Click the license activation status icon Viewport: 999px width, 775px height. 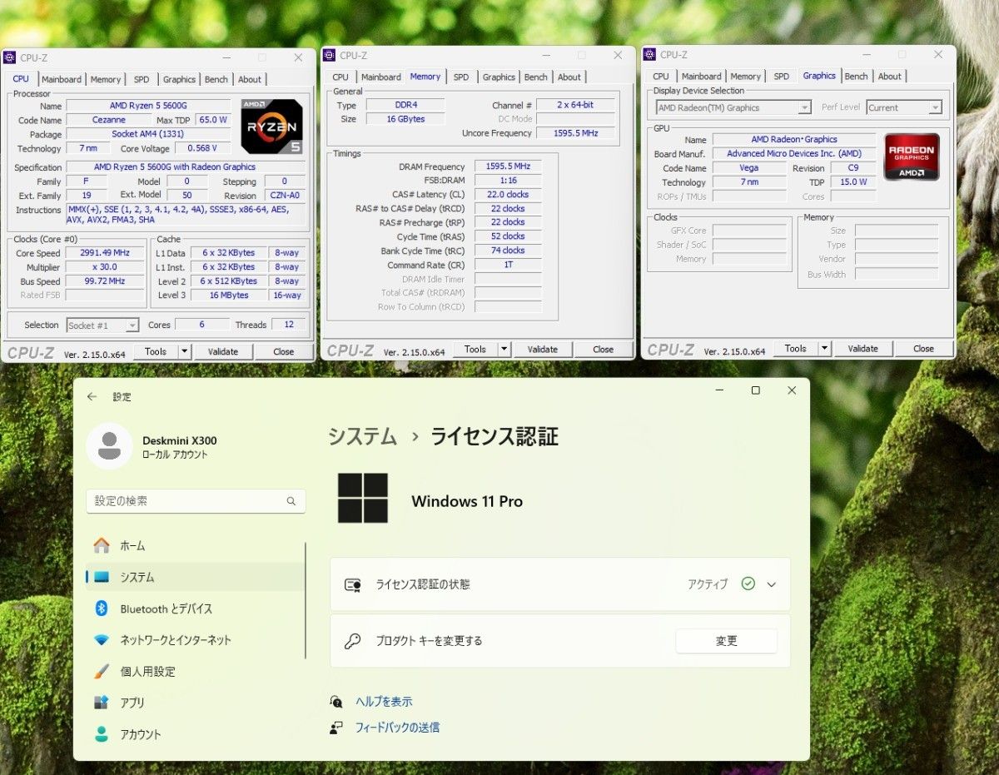[352, 584]
